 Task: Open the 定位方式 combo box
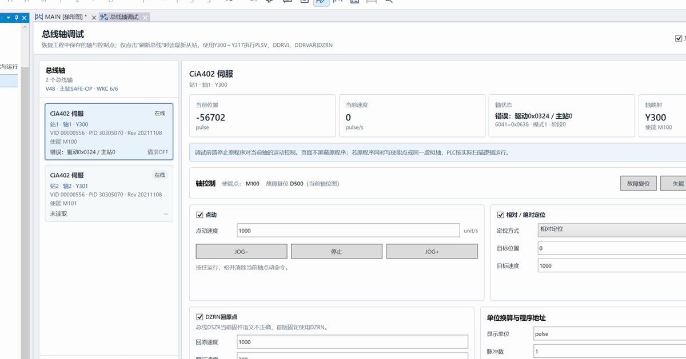click(612, 230)
